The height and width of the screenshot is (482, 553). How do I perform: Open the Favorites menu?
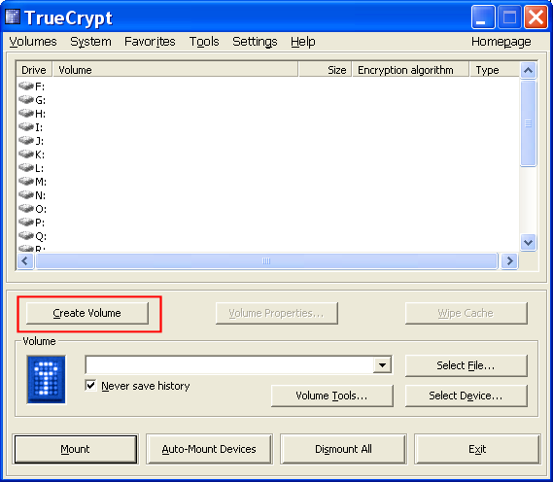coord(150,42)
